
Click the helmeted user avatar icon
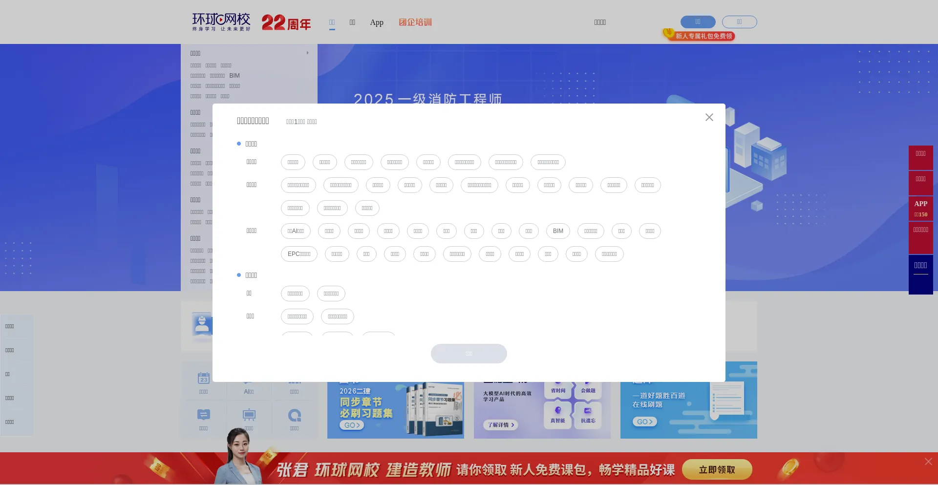coord(202,324)
